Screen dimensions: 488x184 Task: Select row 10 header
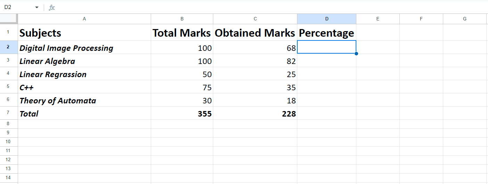(x=9, y=142)
